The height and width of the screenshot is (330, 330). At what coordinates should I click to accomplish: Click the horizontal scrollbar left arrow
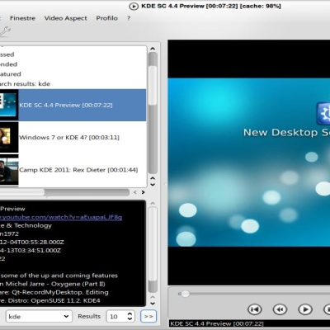(135, 192)
